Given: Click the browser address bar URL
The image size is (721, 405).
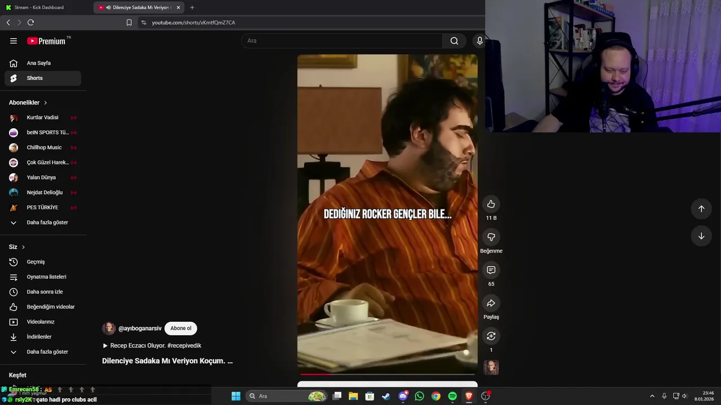Looking at the screenshot, I should (193, 22).
